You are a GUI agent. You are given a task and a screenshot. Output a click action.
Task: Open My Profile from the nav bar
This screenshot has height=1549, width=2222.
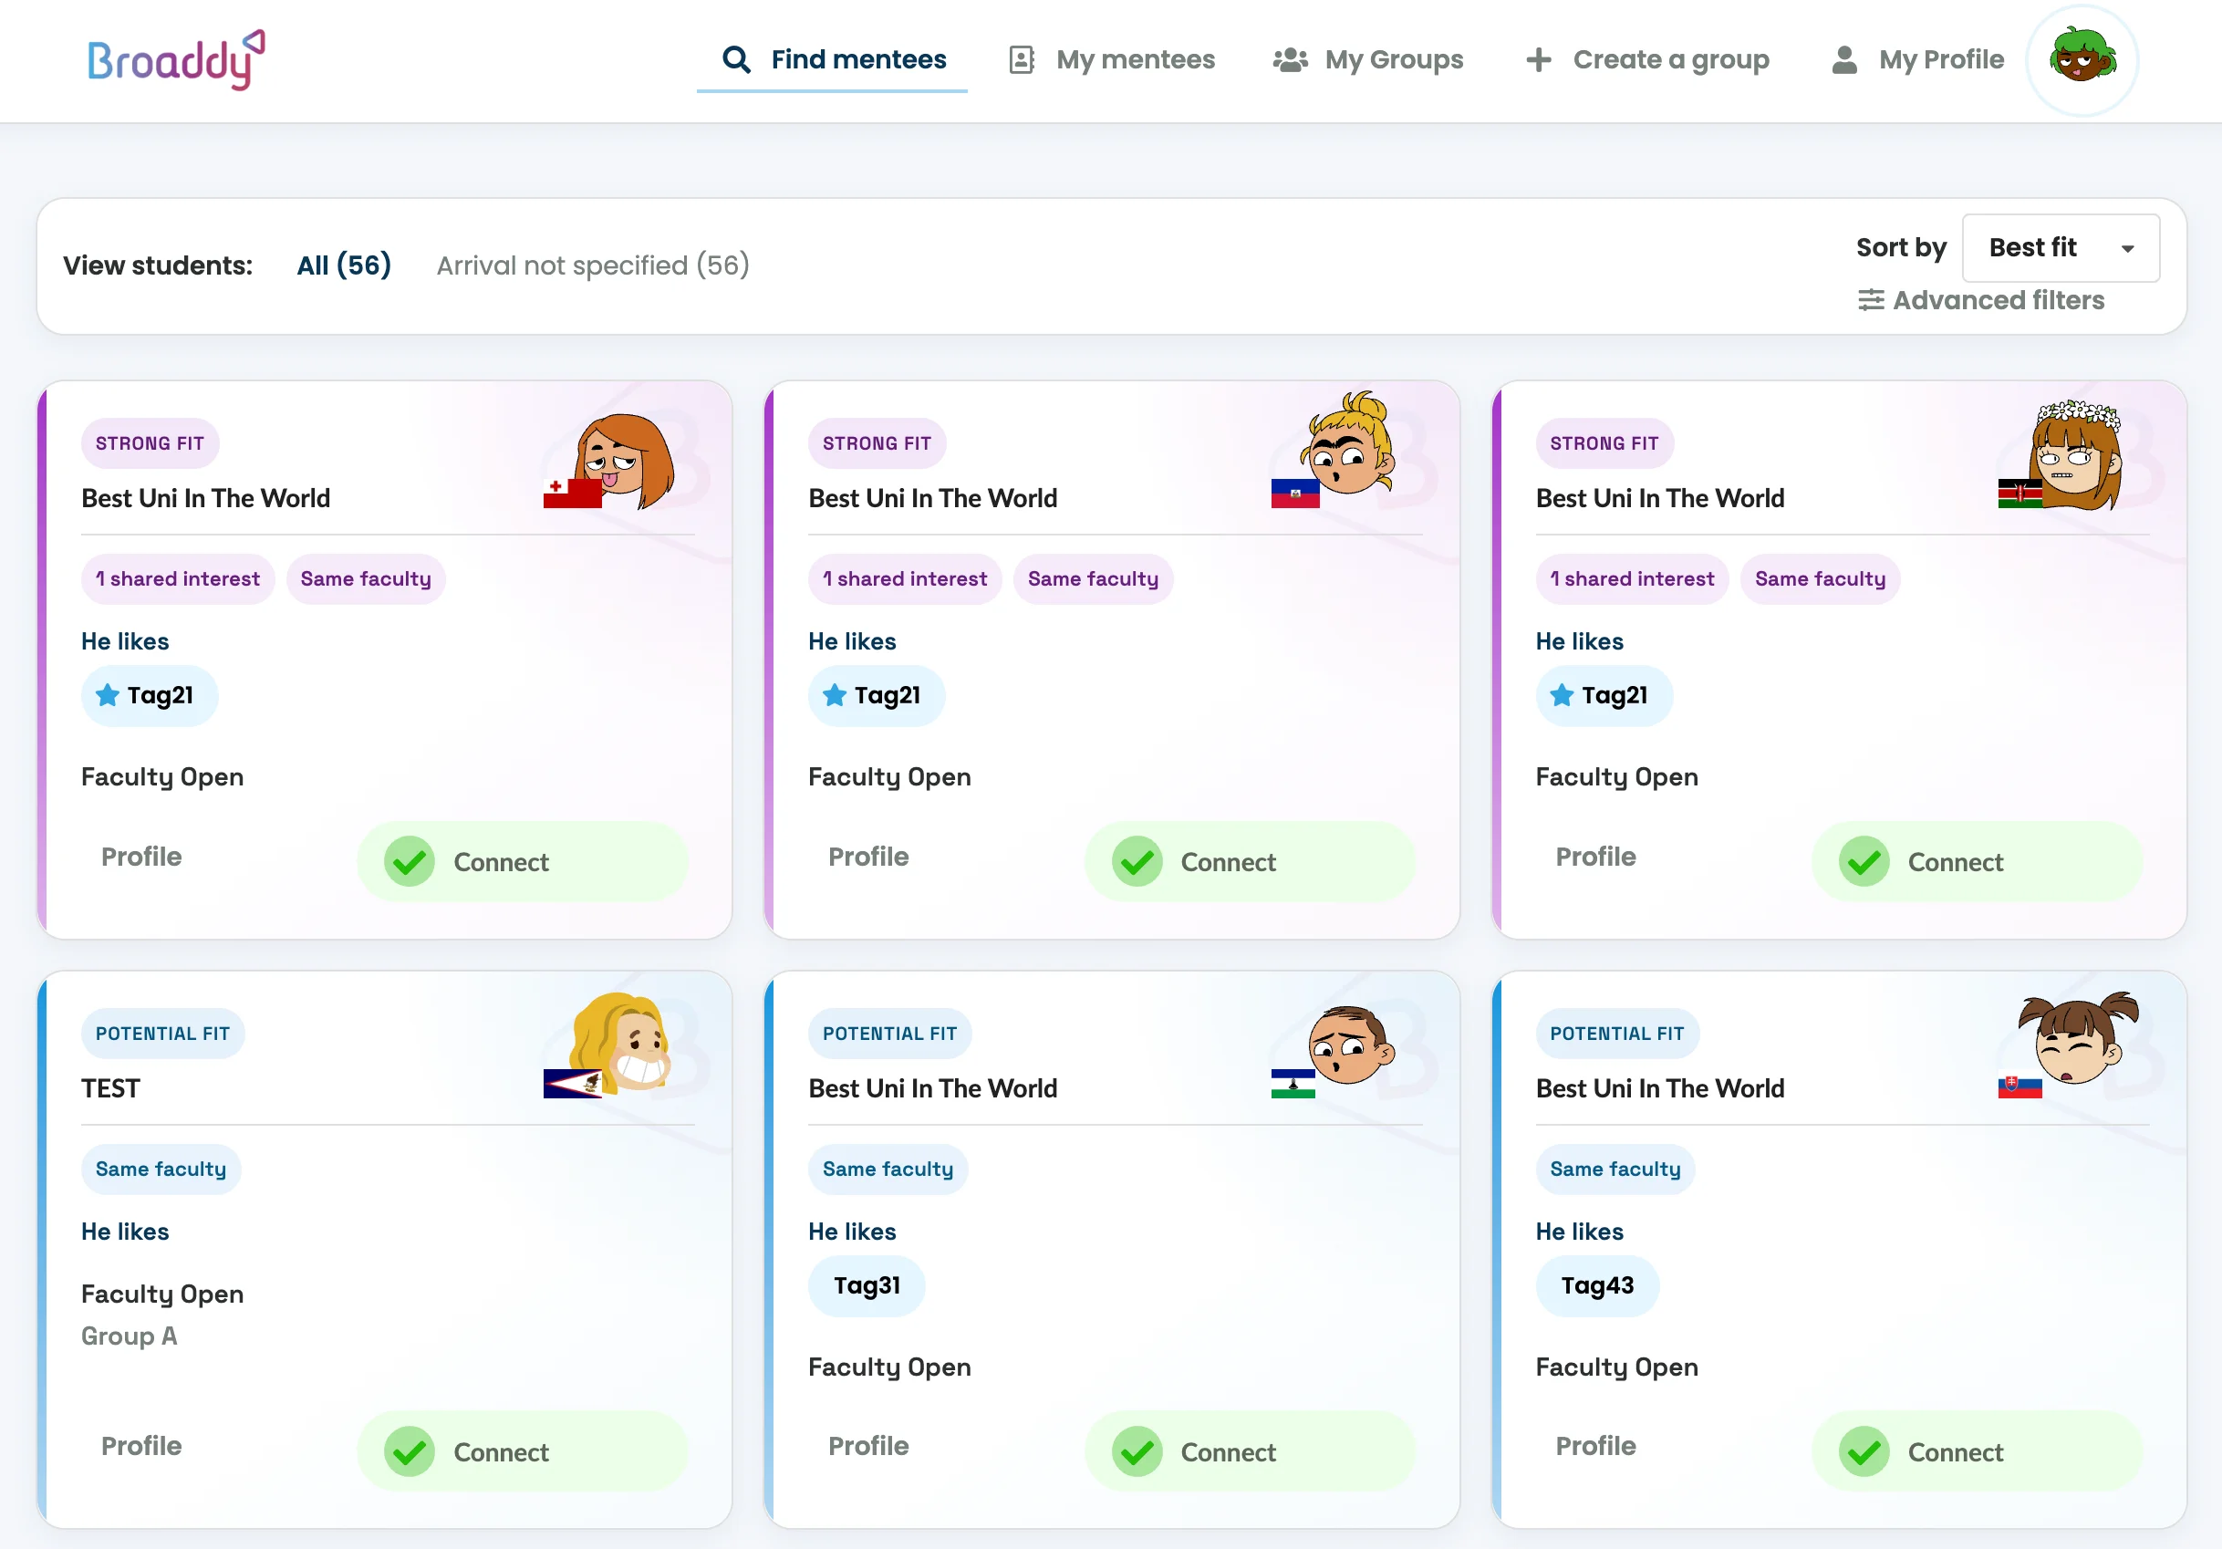click(x=1918, y=60)
